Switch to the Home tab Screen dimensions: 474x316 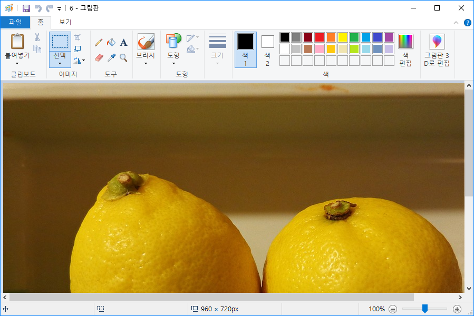(41, 22)
